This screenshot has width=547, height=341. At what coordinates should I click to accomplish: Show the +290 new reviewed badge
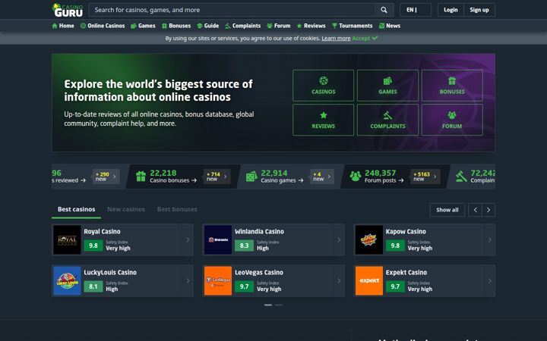106,177
